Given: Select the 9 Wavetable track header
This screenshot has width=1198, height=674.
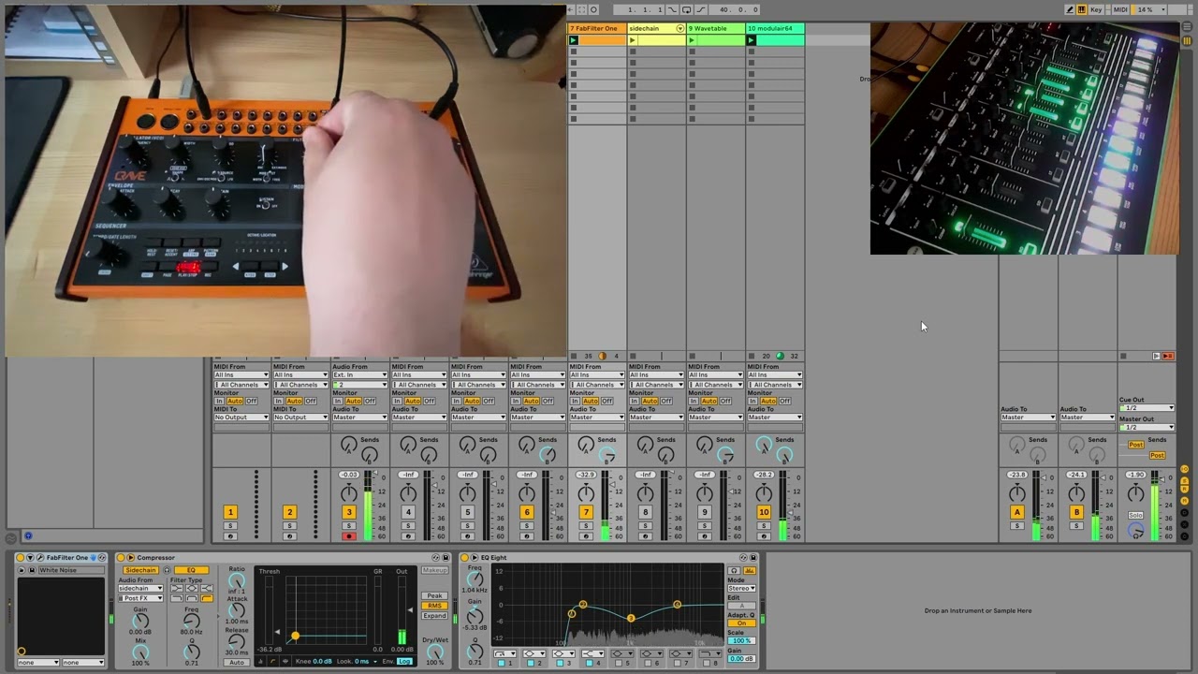Looking at the screenshot, I should [x=716, y=28].
